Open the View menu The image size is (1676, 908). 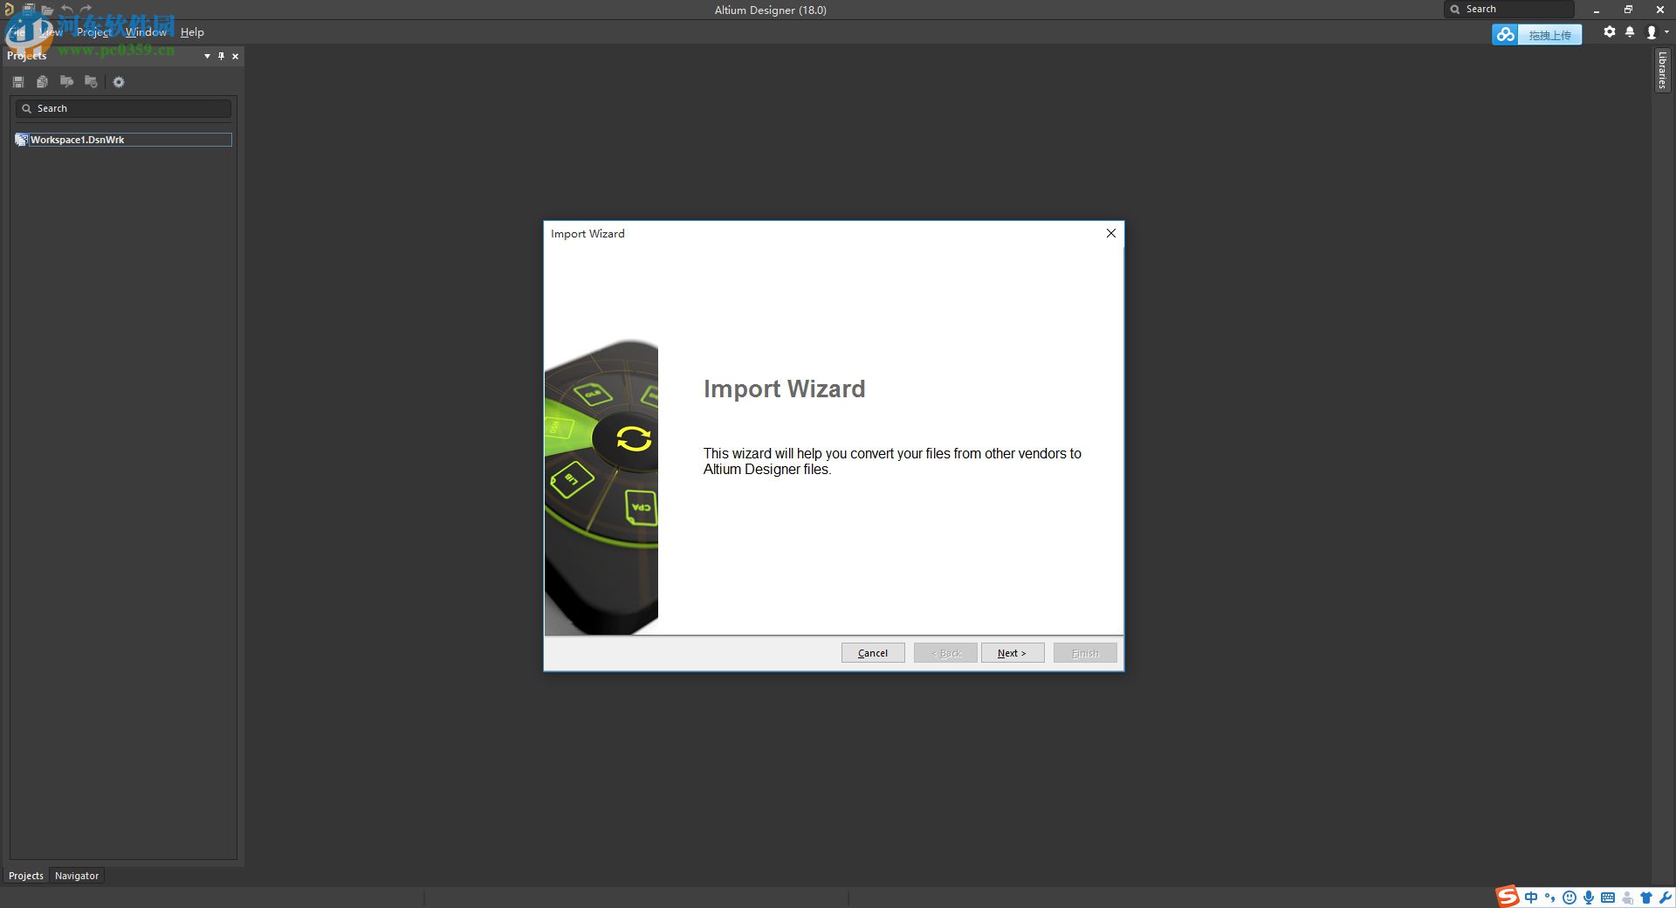(x=51, y=32)
